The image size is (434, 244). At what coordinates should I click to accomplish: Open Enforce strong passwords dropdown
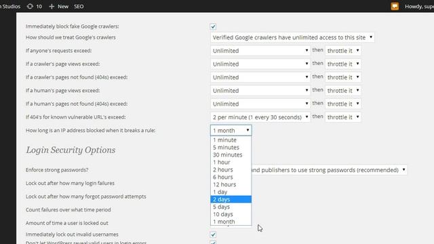coord(330,170)
